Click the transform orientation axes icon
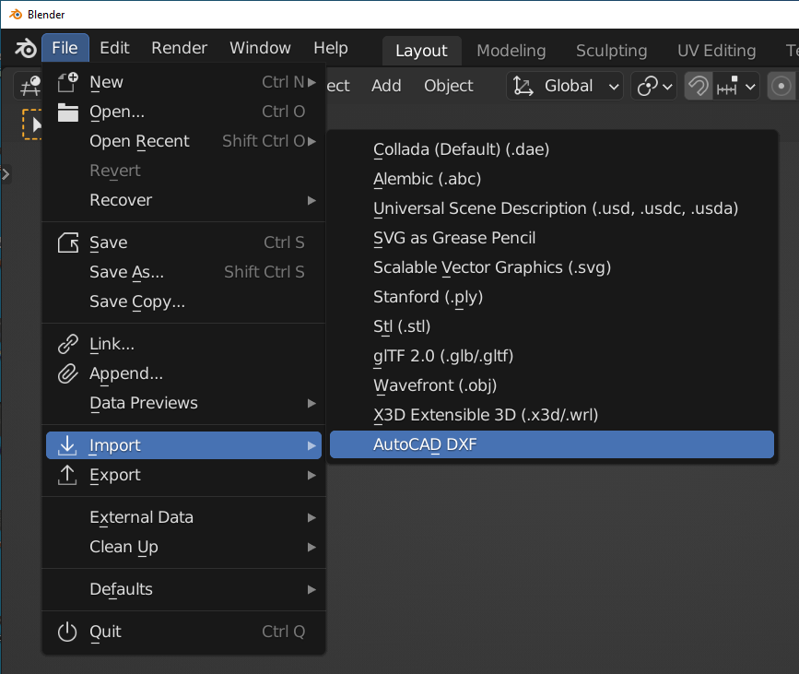This screenshot has height=674, width=799. tap(523, 86)
